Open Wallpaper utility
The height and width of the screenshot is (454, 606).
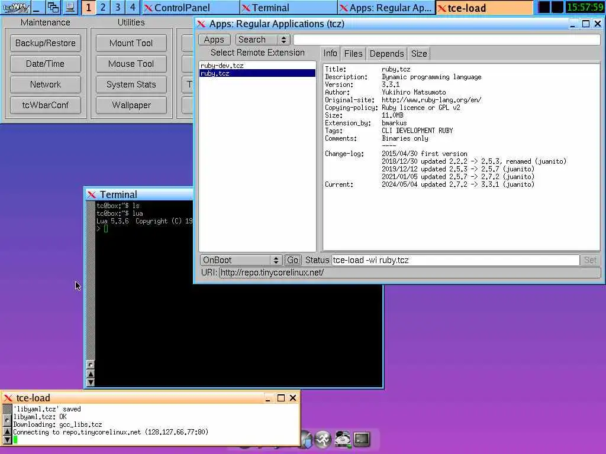pyautogui.click(x=131, y=105)
